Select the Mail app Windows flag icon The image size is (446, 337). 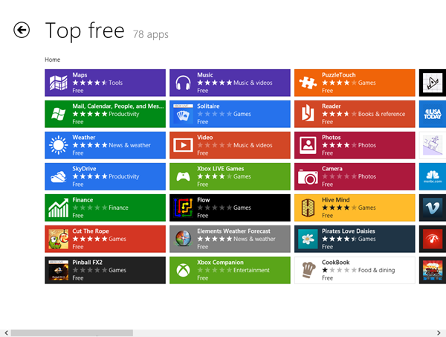click(x=58, y=114)
